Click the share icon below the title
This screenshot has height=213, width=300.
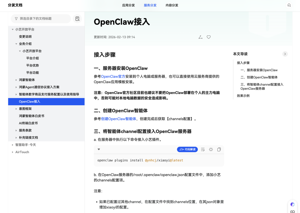200,37
